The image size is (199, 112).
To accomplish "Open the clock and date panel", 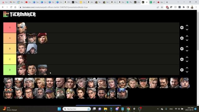I will point(189,109).
